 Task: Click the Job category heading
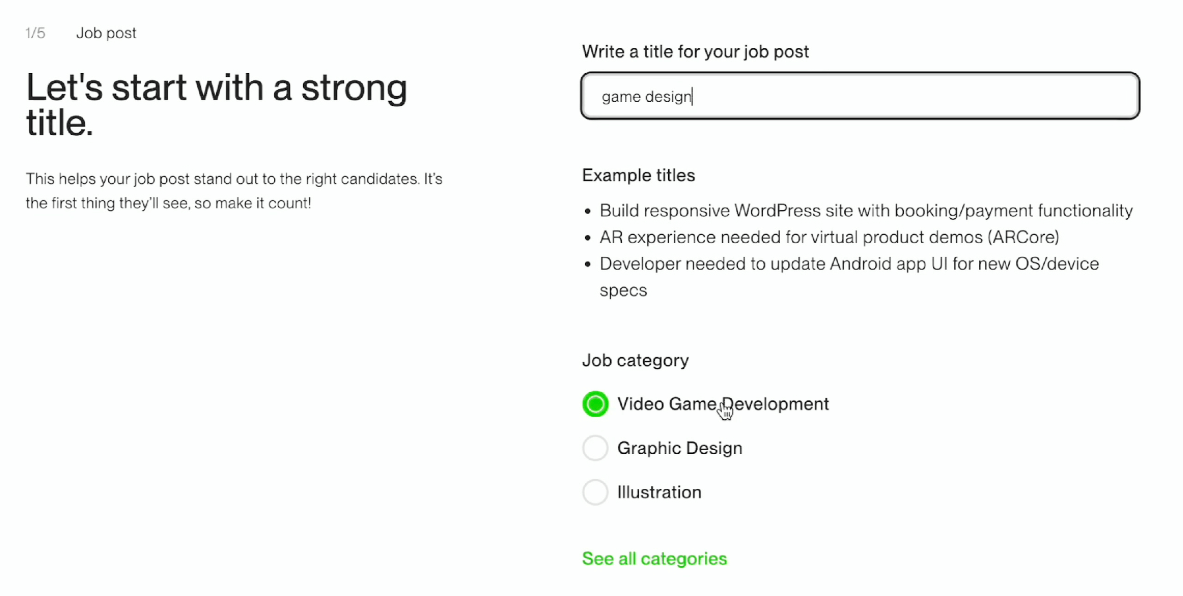[635, 360]
